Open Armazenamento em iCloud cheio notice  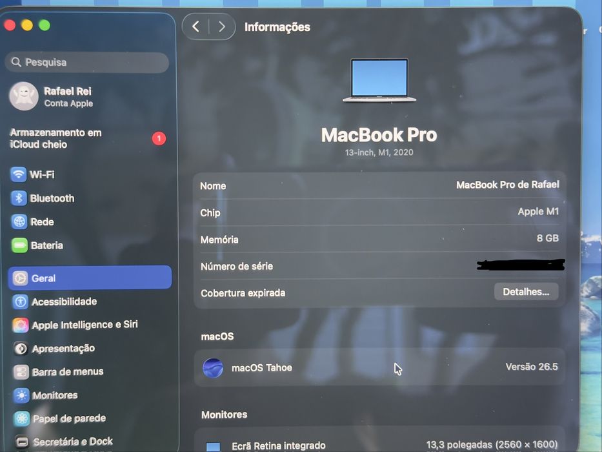tap(88, 138)
